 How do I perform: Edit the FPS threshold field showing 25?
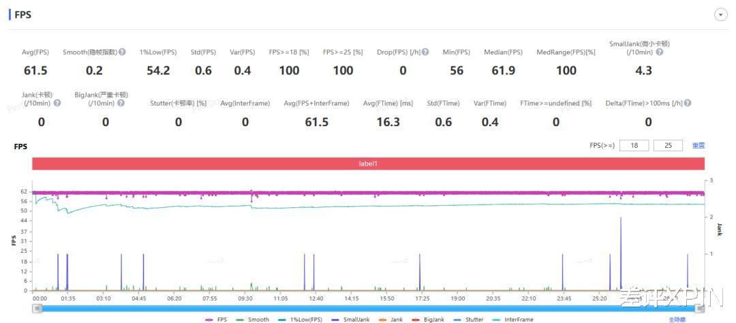[x=668, y=146]
